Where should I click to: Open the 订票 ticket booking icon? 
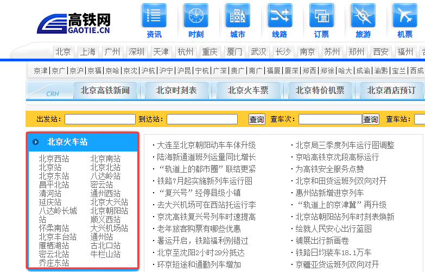click(321, 16)
